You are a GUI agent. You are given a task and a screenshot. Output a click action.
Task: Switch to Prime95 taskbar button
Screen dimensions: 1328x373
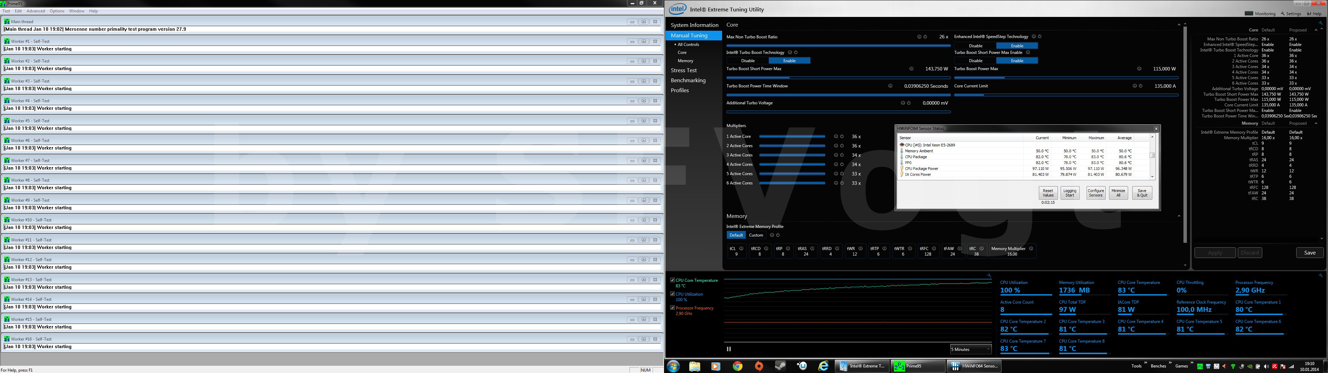(x=917, y=366)
